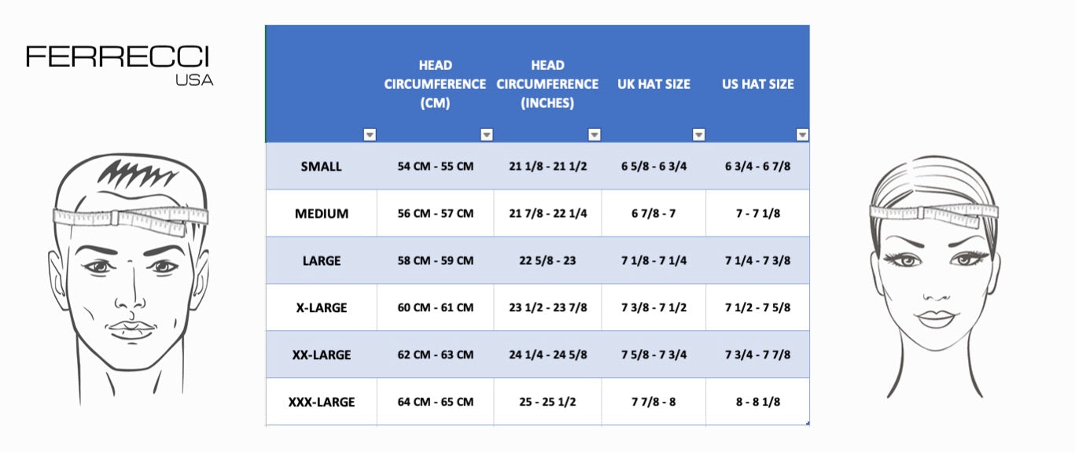Click the 8 - 8 1/8 US size cell
The height and width of the screenshot is (452, 1075).
[758, 402]
